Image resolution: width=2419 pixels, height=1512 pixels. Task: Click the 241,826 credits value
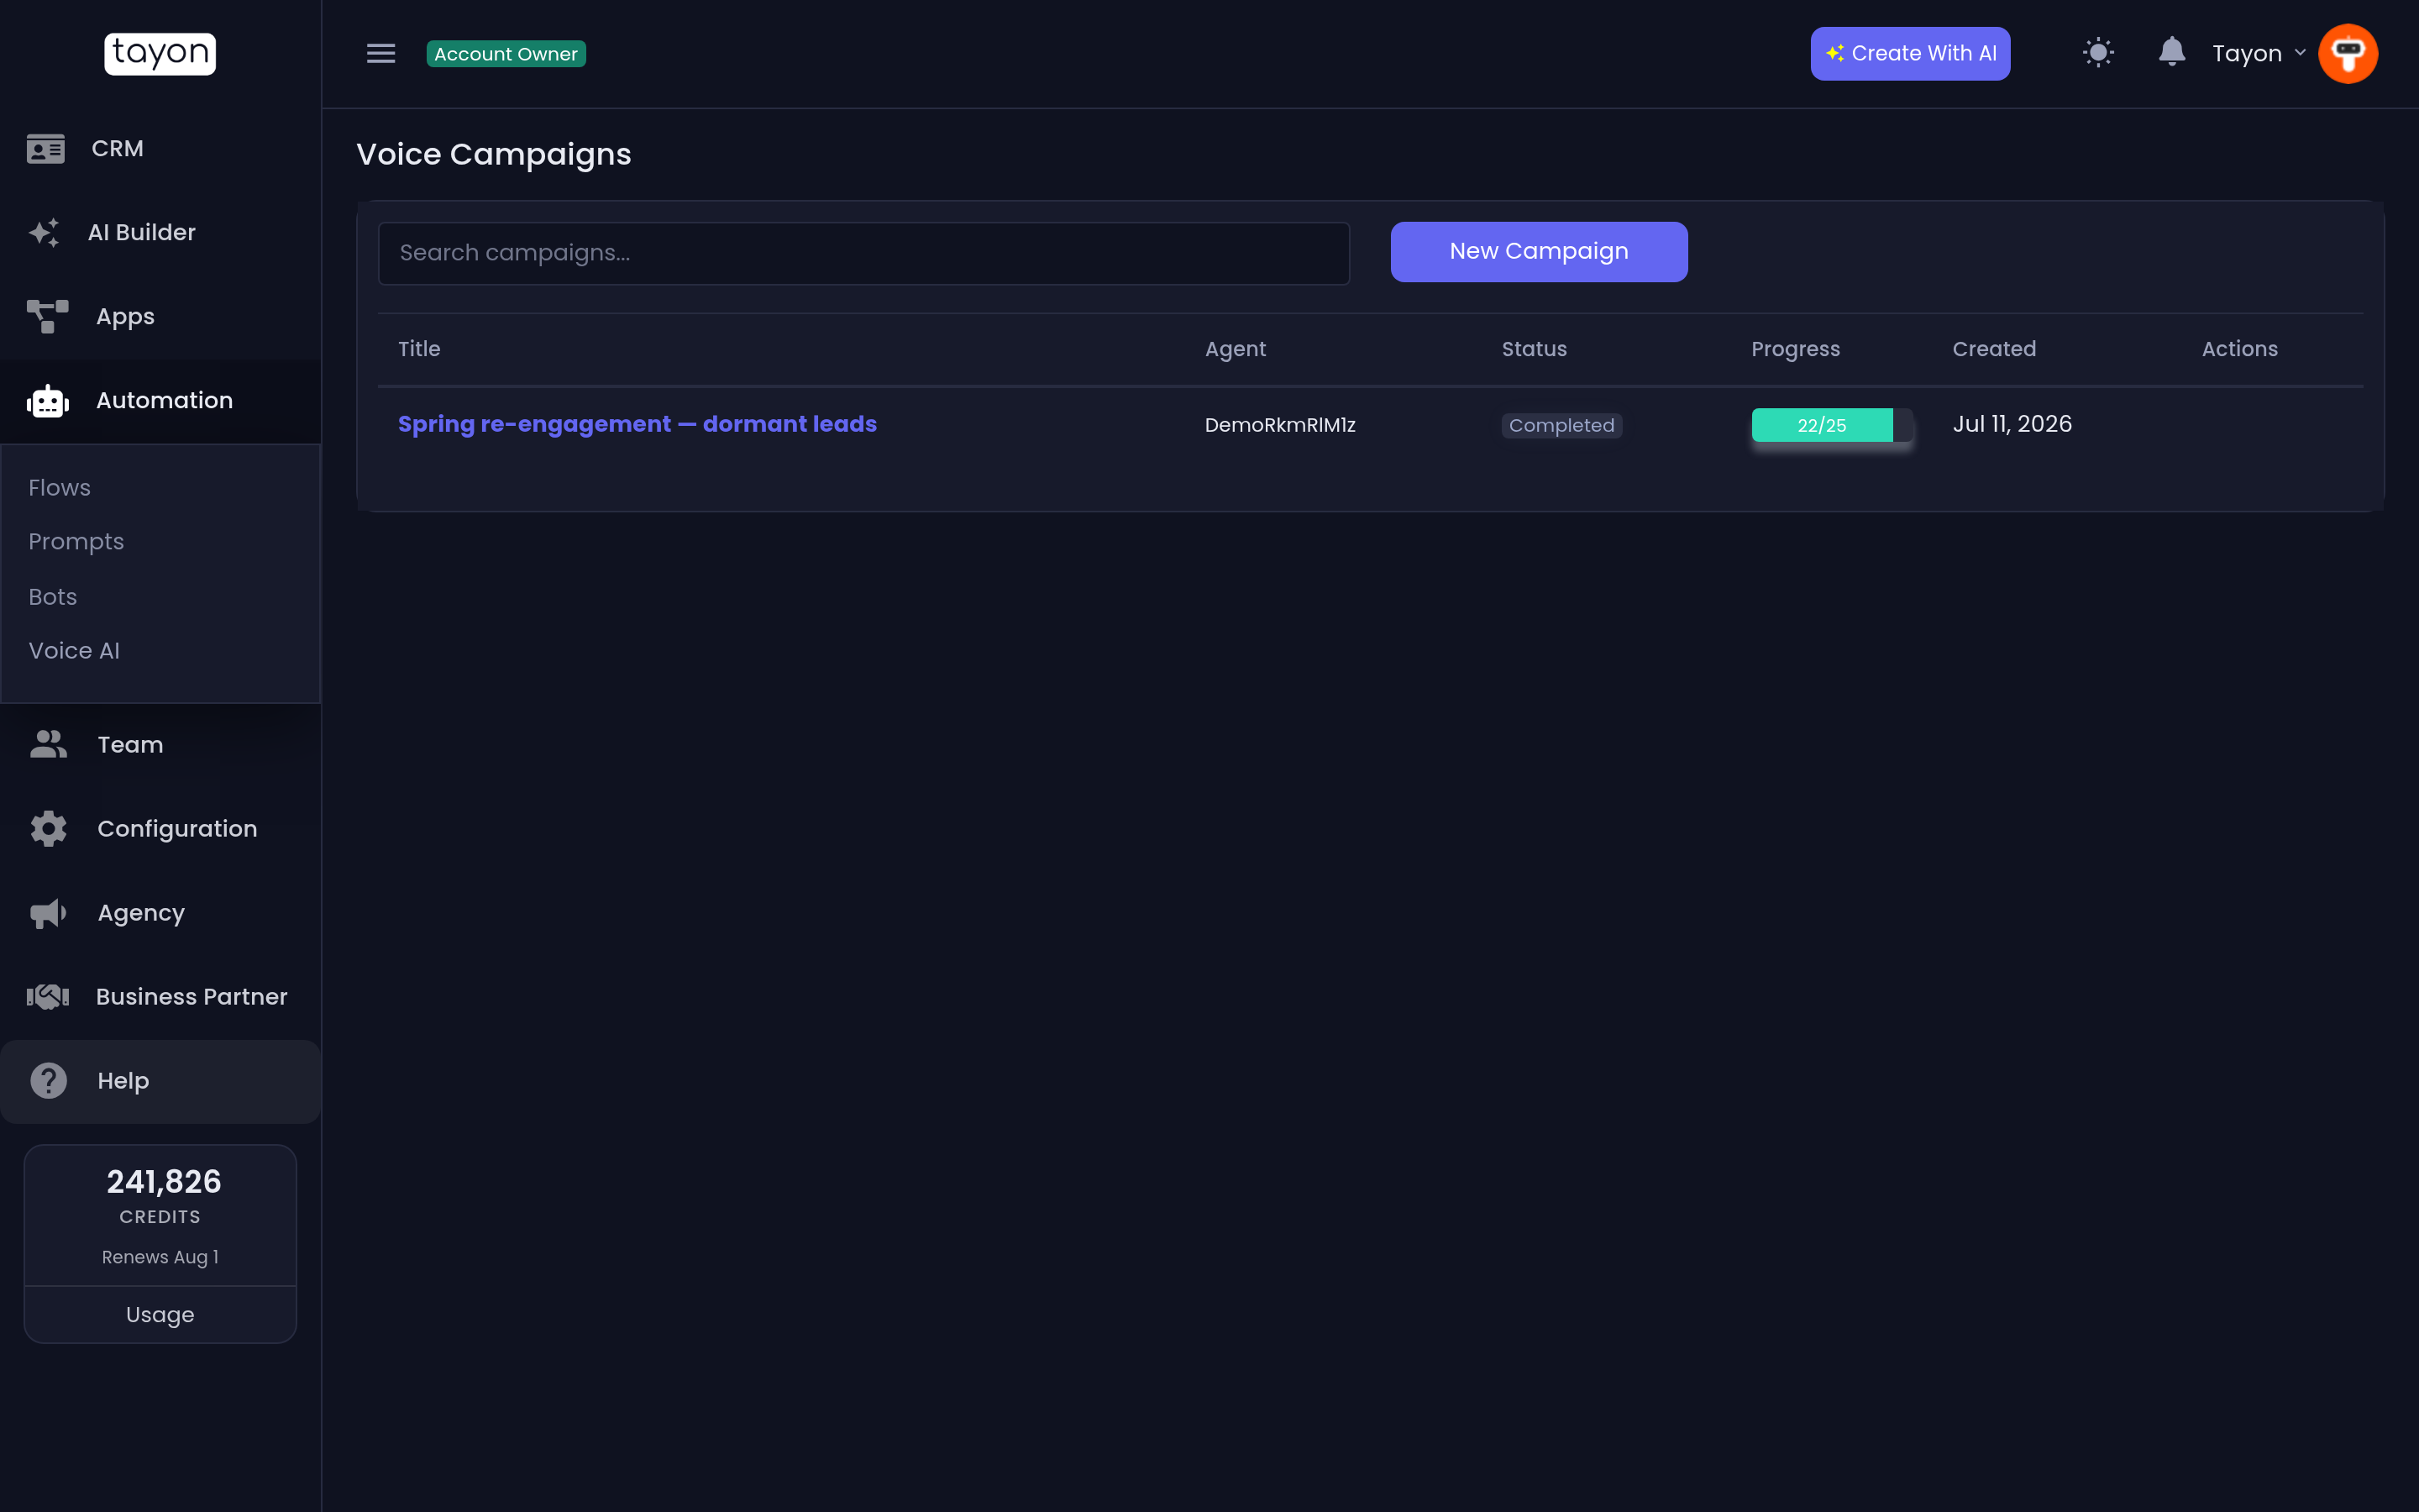164,1182
